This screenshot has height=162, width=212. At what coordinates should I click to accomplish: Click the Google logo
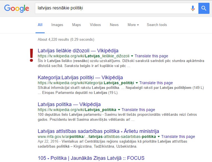[x=17, y=9]
